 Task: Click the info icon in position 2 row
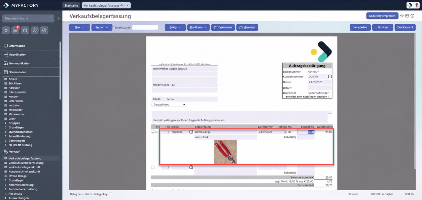click(x=191, y=167)
